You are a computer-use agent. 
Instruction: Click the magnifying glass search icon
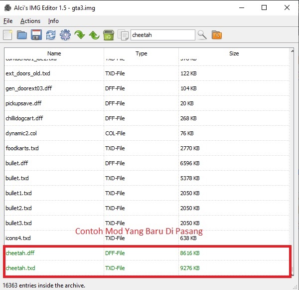click(202, 35)
